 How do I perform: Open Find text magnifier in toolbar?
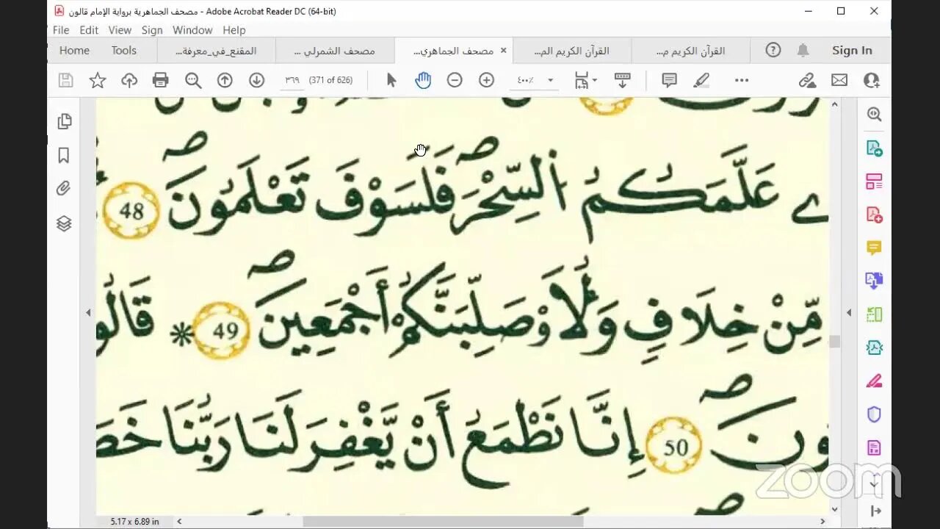[193, 80]
